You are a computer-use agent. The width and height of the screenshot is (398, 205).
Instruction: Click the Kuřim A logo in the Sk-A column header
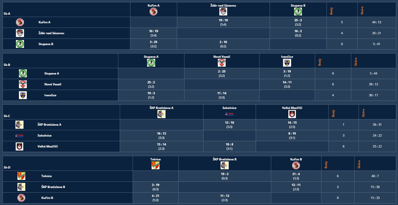153,12
